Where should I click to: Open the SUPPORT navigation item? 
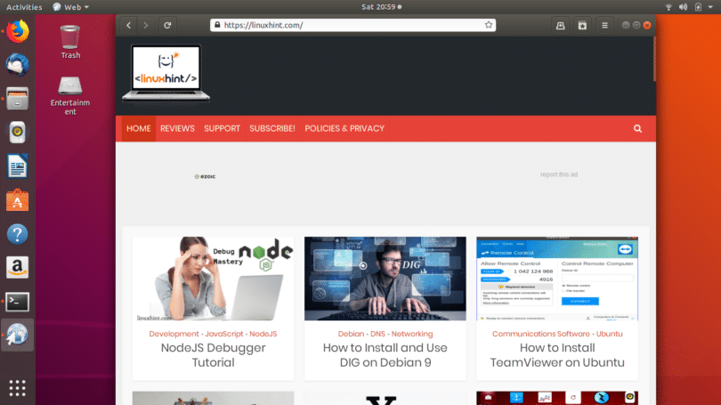tap(223, 129)
